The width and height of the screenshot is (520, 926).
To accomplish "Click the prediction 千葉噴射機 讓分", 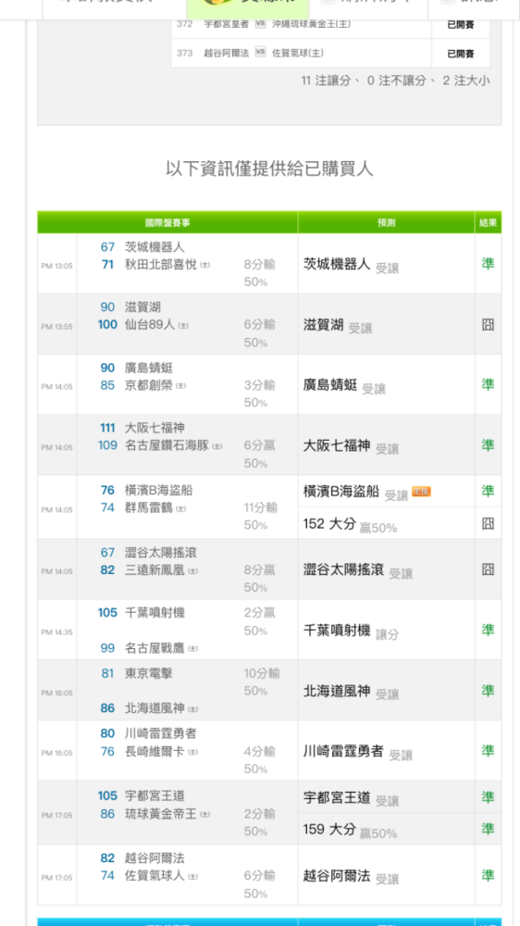I will (352, 632).
